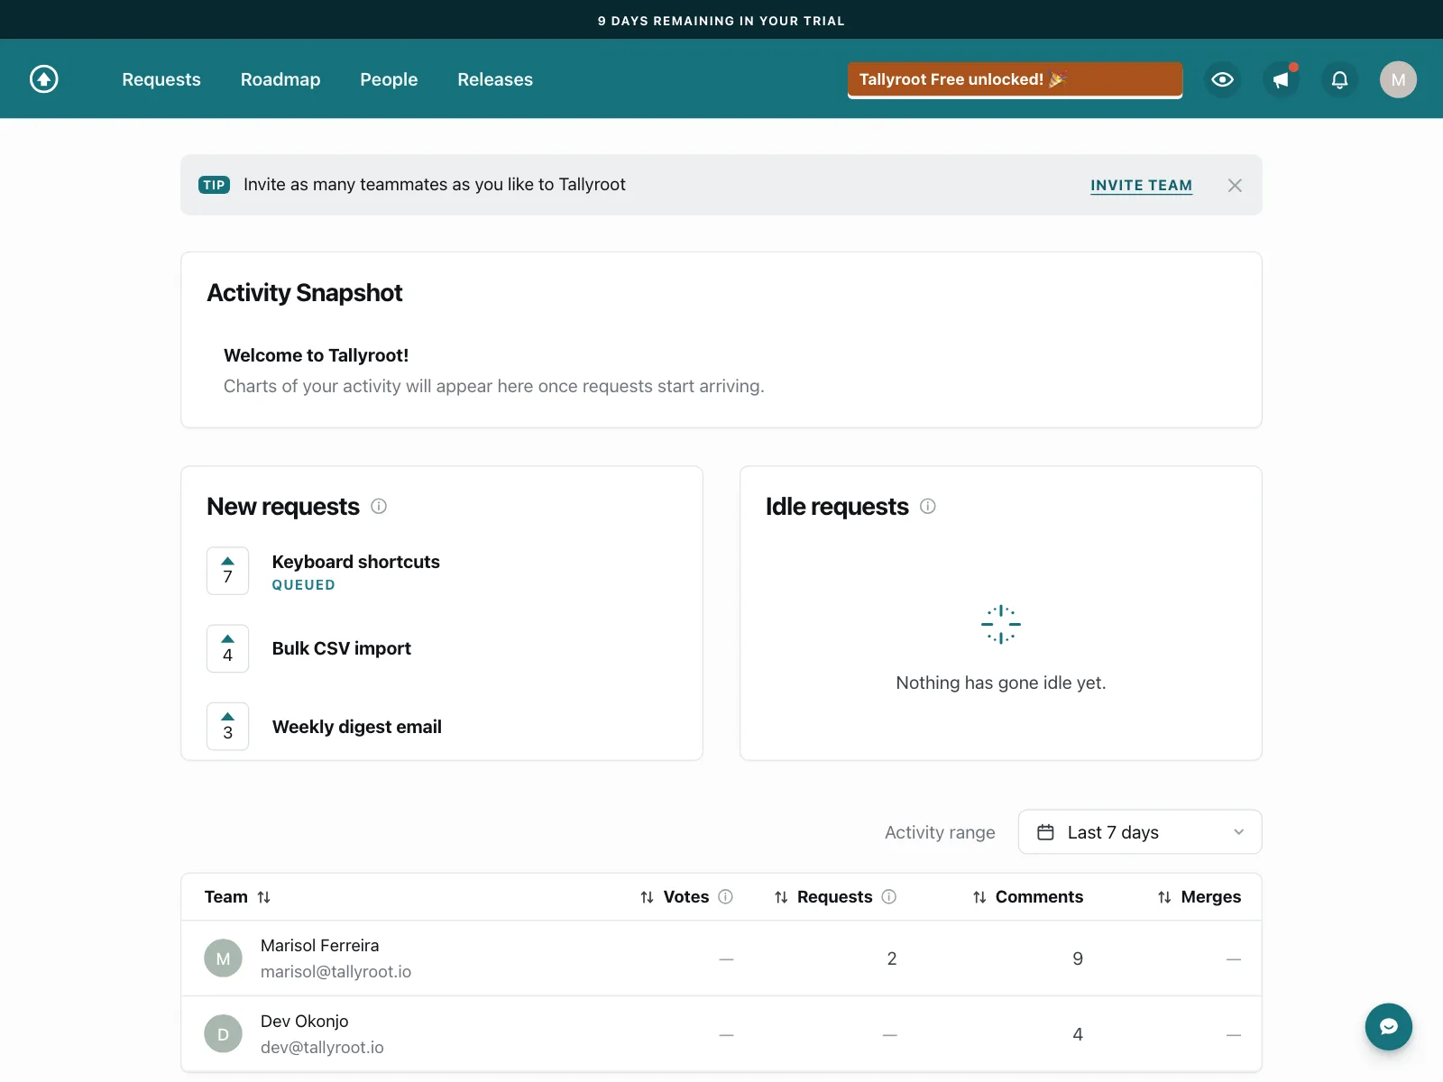Select Marisol Ferreira name
The height and width of the screenshot is (1082, 1443).
pos(320,945)
